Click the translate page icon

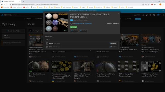point(143,4)
